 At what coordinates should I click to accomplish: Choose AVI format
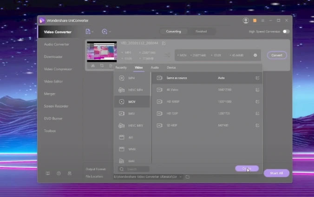[132, 137]
